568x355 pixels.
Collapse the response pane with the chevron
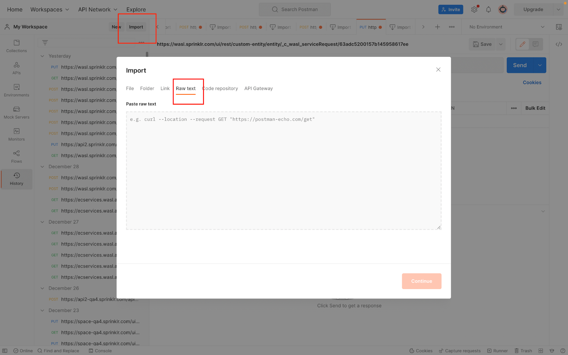(543, 211)
